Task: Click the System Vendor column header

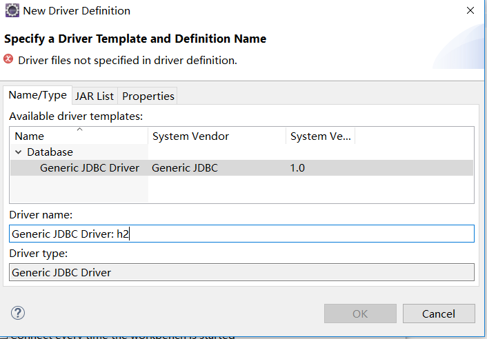Action: pos(190,136)
